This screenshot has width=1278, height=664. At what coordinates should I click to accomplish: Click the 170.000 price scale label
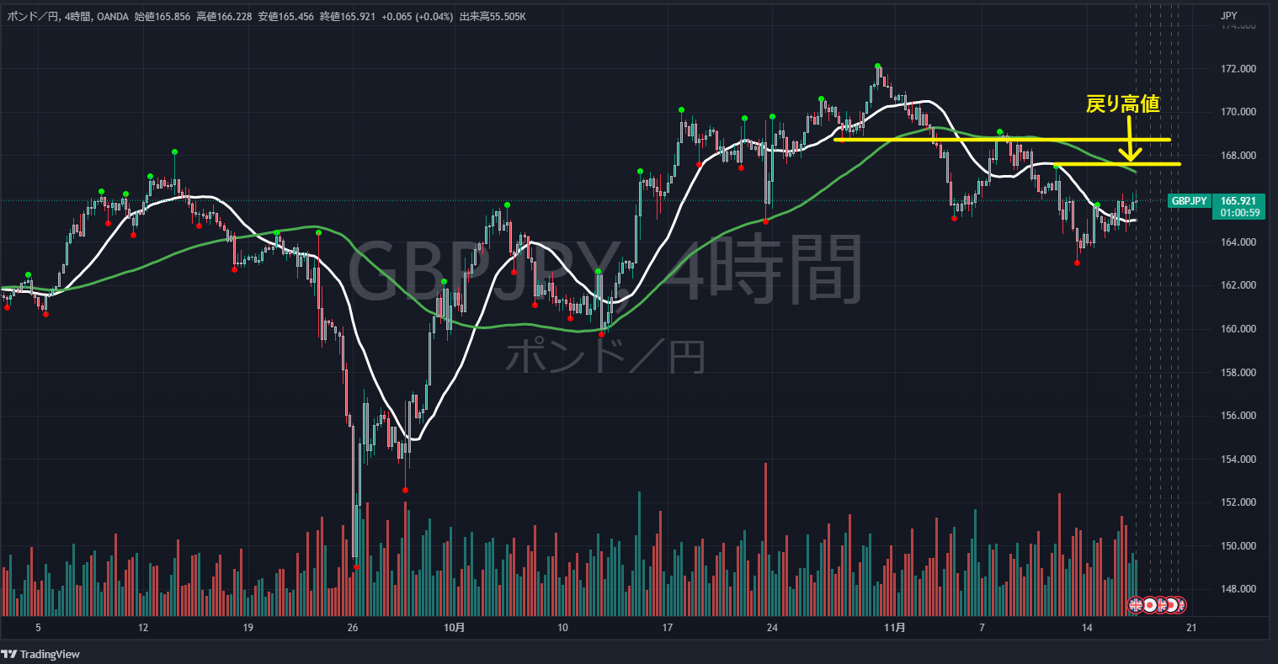tap(1238, 112)
